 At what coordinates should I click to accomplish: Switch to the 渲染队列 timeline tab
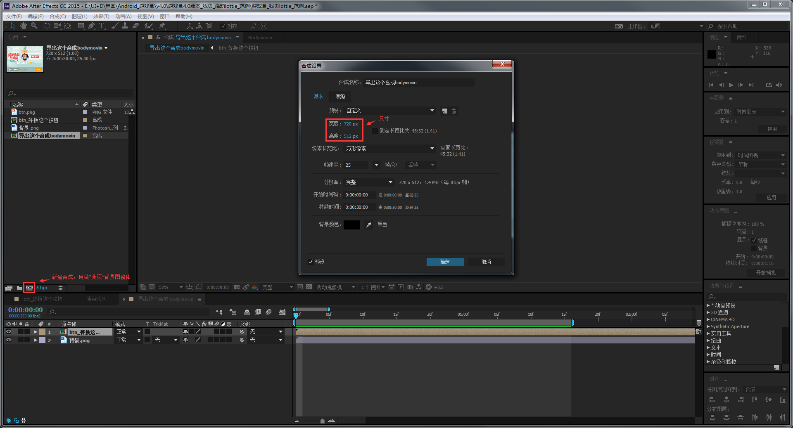[x=96, y=299]
